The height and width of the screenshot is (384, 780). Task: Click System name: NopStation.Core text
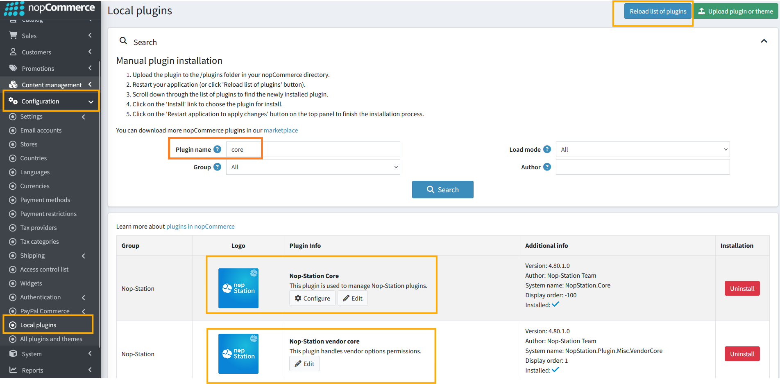[x=568, y=285]
